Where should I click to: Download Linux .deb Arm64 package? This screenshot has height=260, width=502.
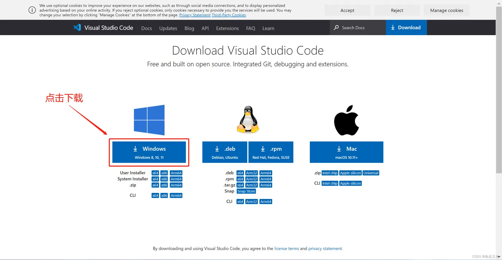point(266,173)
